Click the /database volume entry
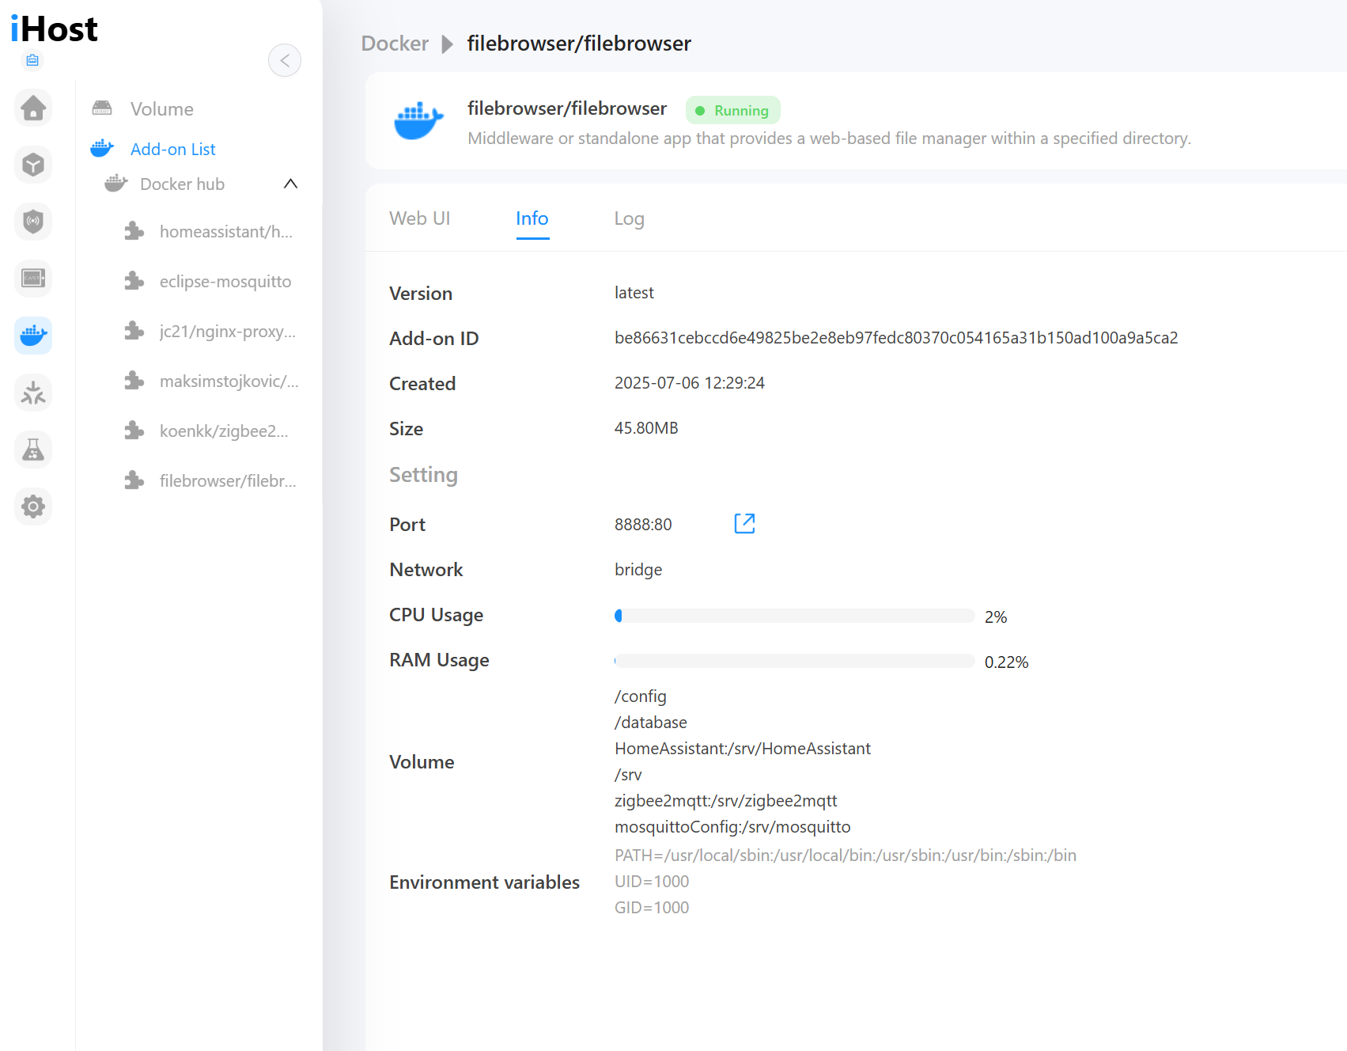This screenshot has width=1347, height=1051. point(651,723)
